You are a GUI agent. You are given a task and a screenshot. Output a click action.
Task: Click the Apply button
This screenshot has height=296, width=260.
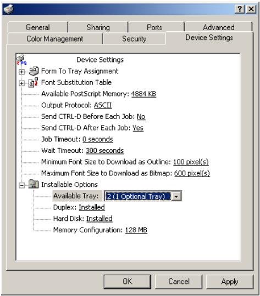tap(230, 282)
